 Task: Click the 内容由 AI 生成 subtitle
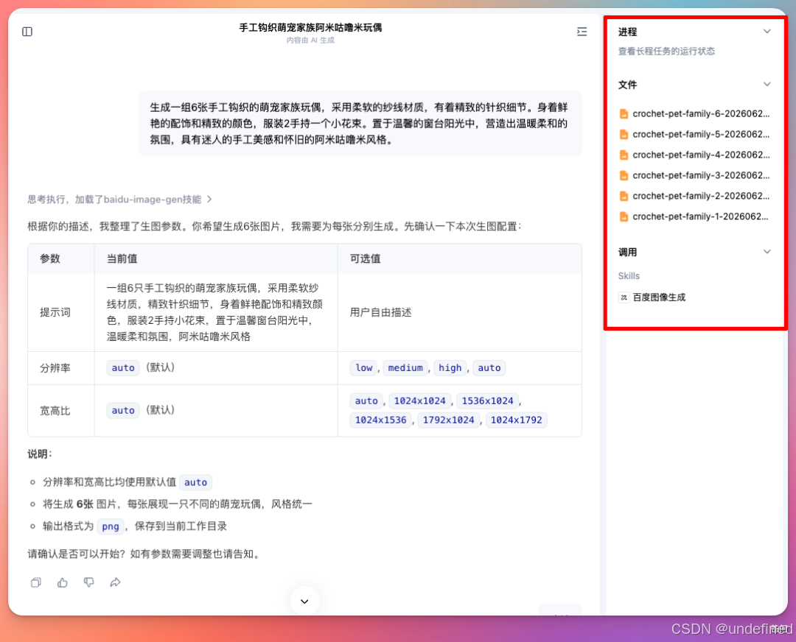(x=310, y=40)
